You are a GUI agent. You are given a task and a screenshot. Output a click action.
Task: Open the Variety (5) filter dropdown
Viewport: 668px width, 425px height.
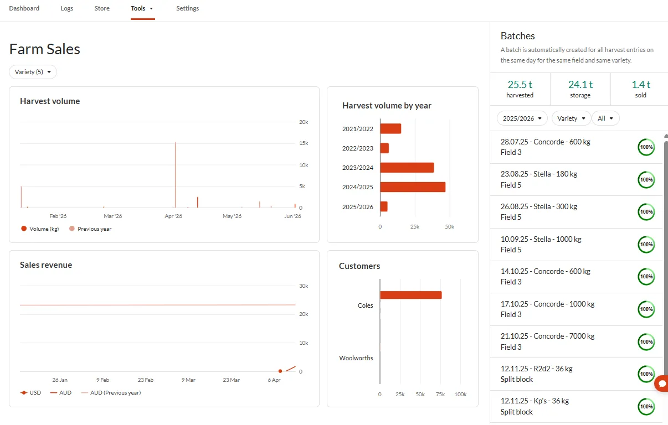click(x=33, y=72)
